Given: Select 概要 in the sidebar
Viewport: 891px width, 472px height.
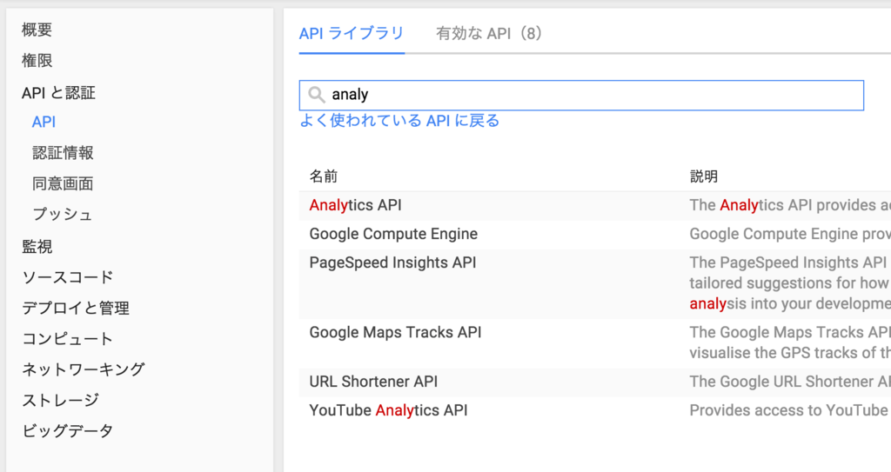Looking at the screenshot, I should coord(37,30).
